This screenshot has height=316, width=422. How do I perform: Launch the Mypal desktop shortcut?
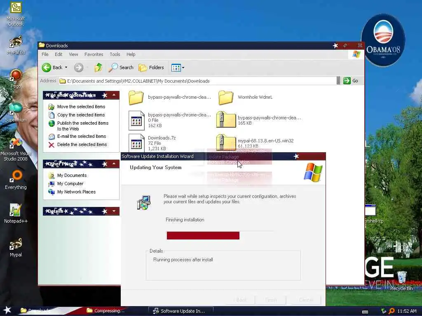tap(16, 247)
